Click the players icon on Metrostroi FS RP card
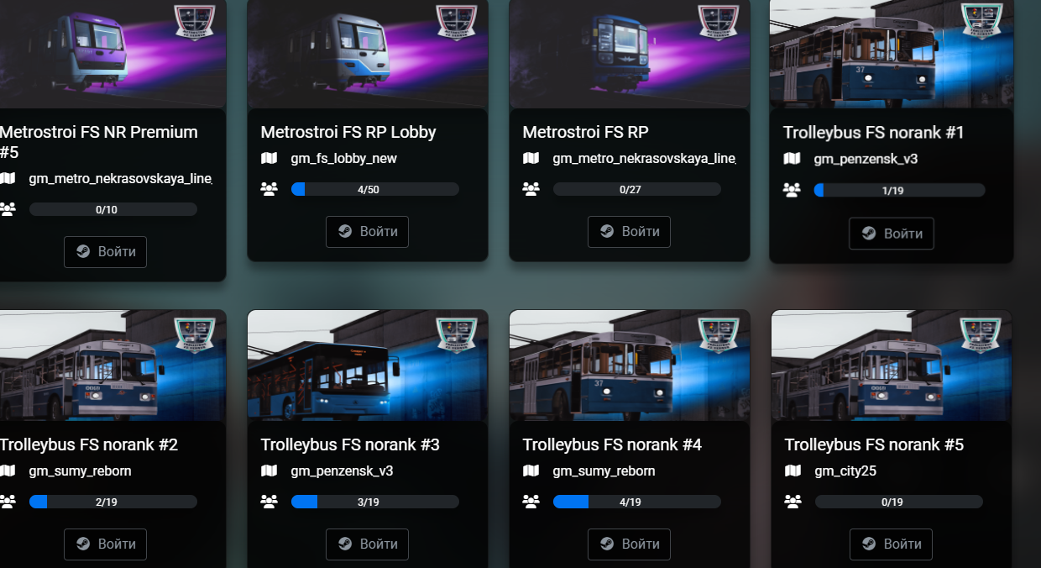 pos(531,189)
